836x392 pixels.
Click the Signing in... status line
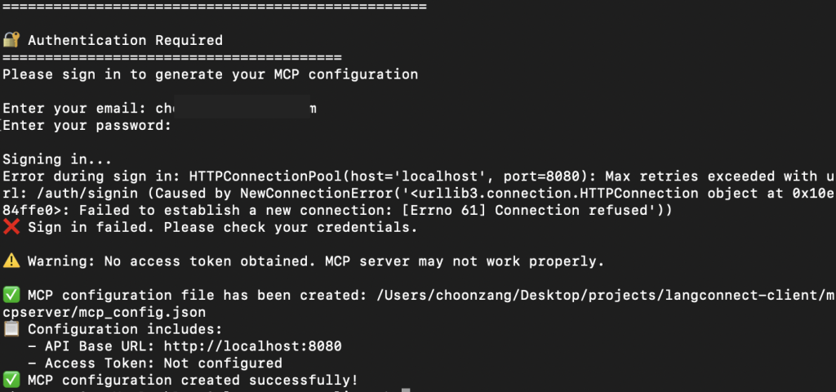pyautogui.click(x=57, y=159)
